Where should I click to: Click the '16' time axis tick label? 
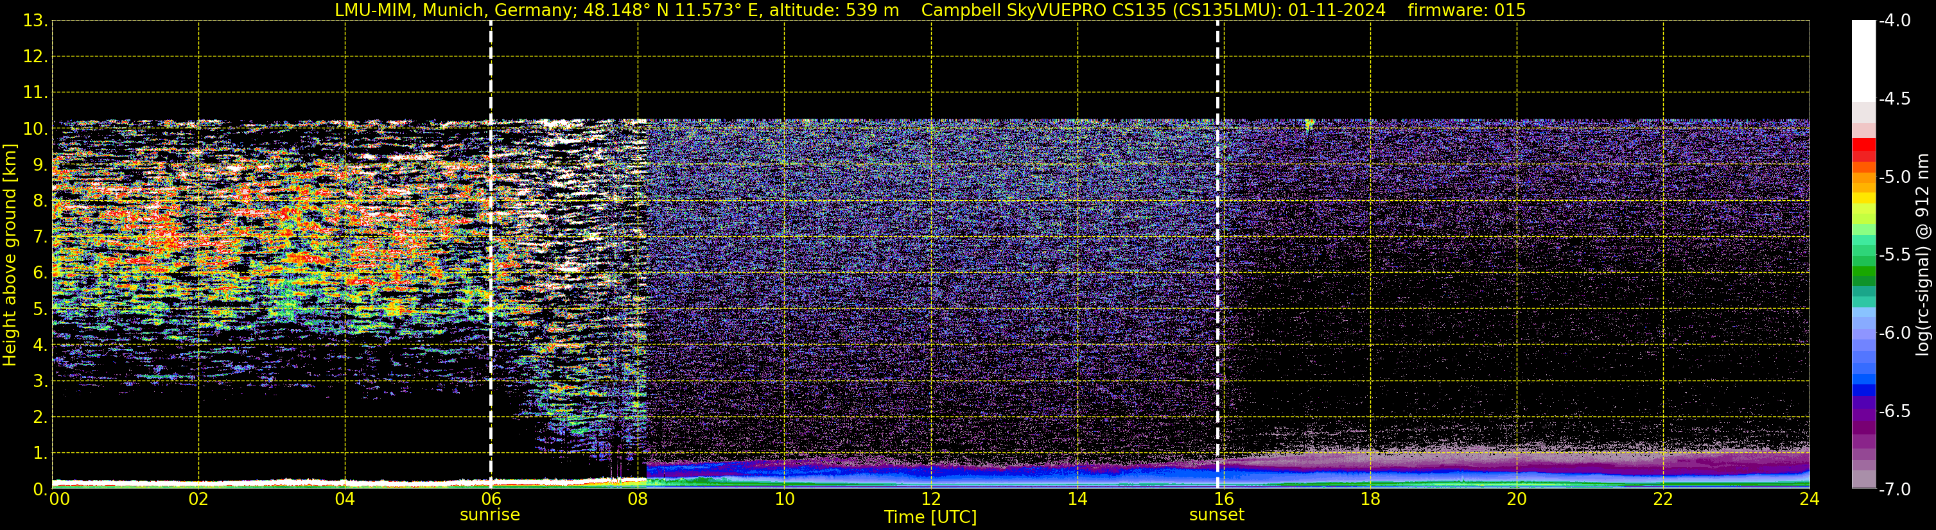tap(1223, 499)
